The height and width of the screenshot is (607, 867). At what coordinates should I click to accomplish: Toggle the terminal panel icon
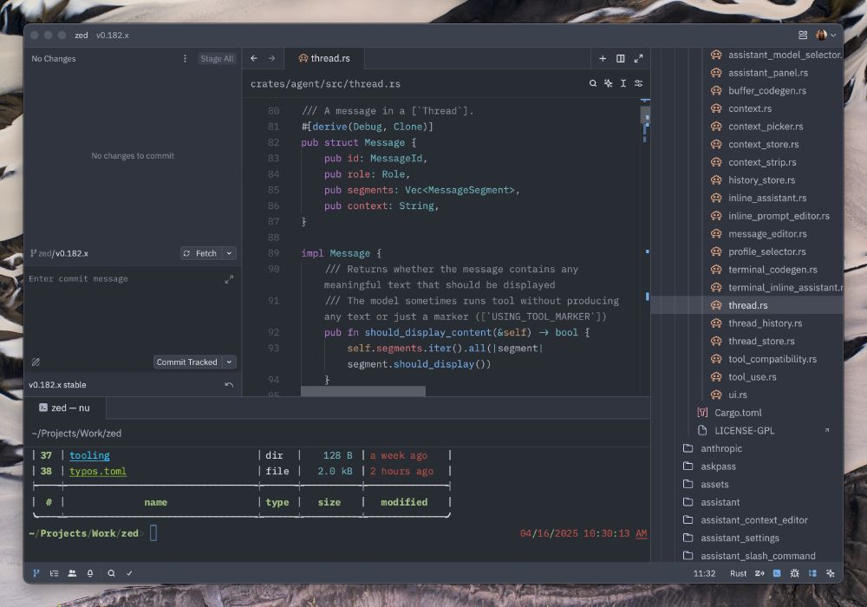777,573
